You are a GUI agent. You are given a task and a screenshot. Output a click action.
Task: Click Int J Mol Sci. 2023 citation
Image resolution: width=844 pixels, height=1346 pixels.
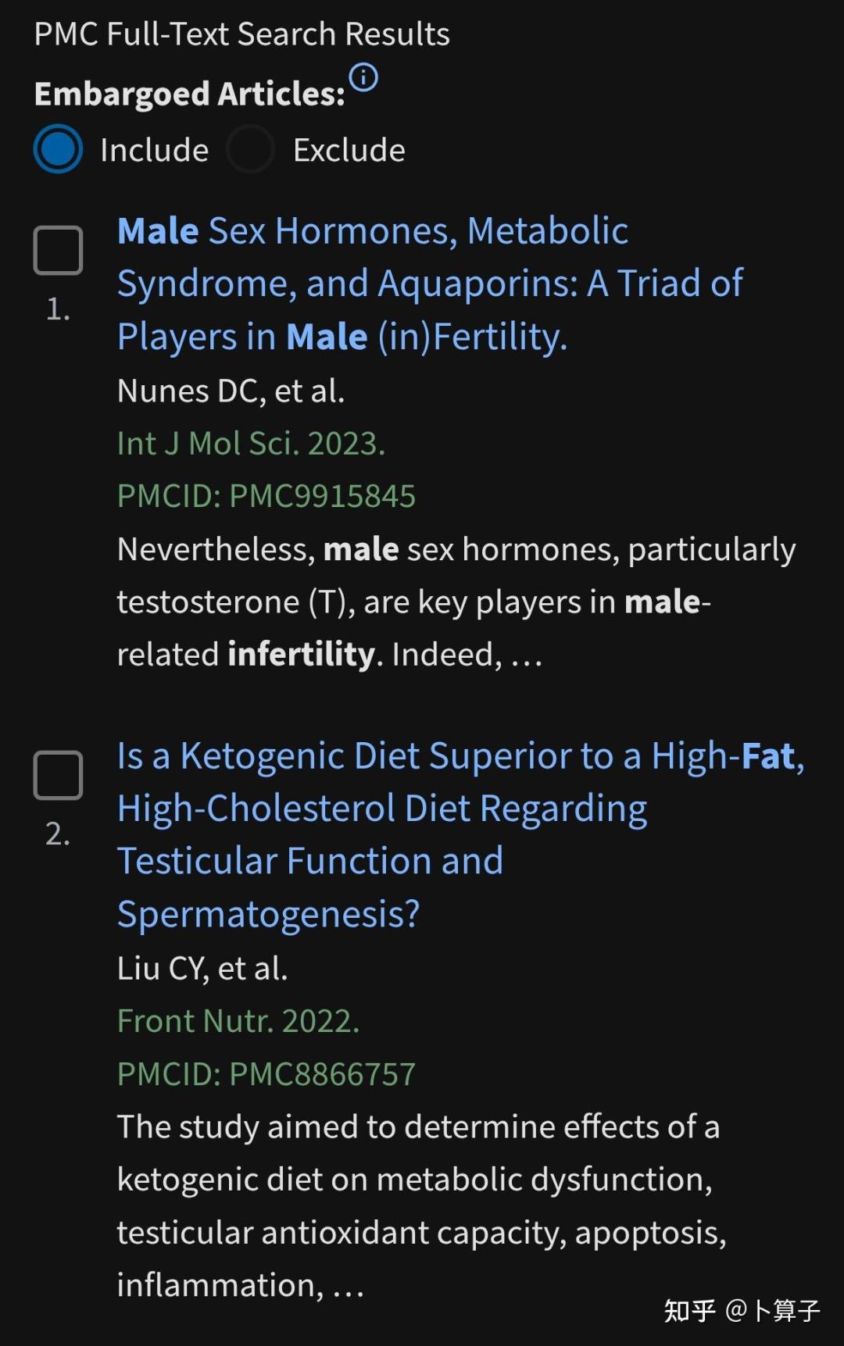pyautogui.click(x=251, y=444)
